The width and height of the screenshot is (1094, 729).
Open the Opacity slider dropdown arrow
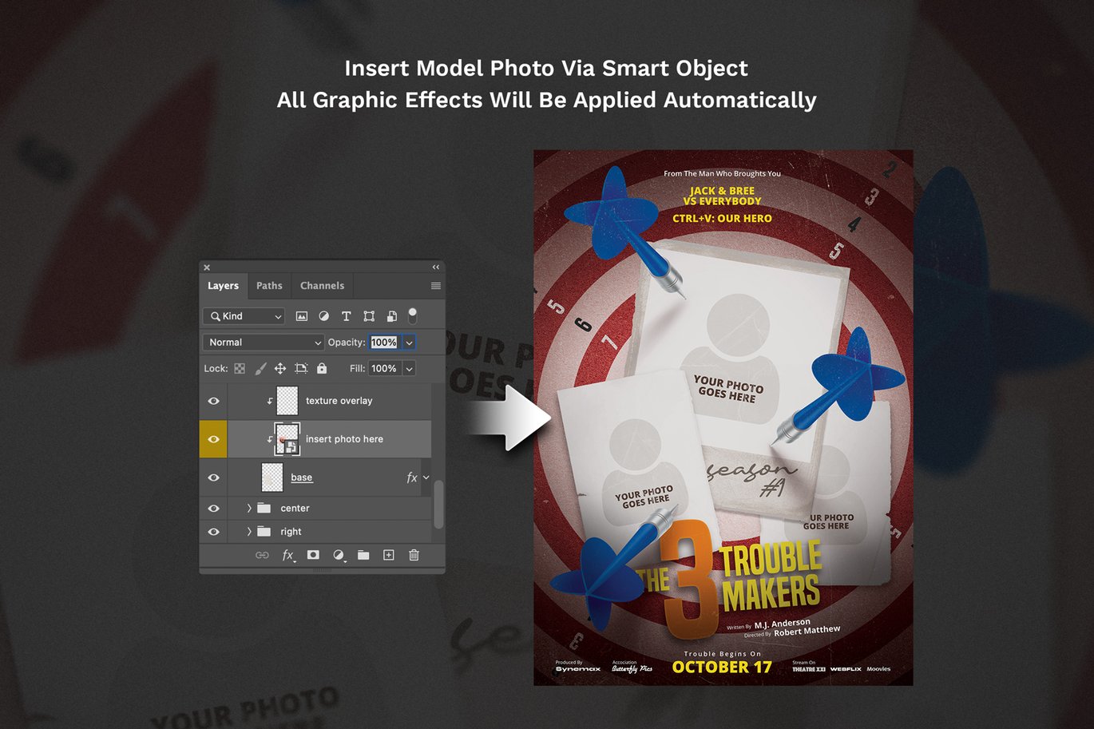409,343
